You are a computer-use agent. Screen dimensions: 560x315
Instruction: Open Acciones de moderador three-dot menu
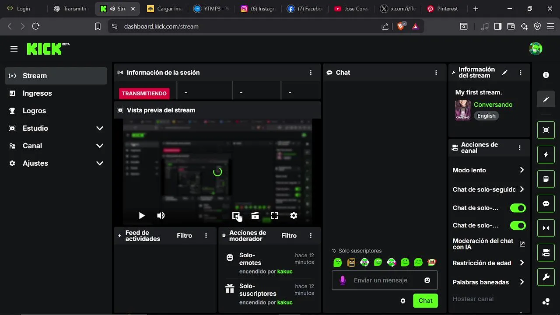point(311,236)
